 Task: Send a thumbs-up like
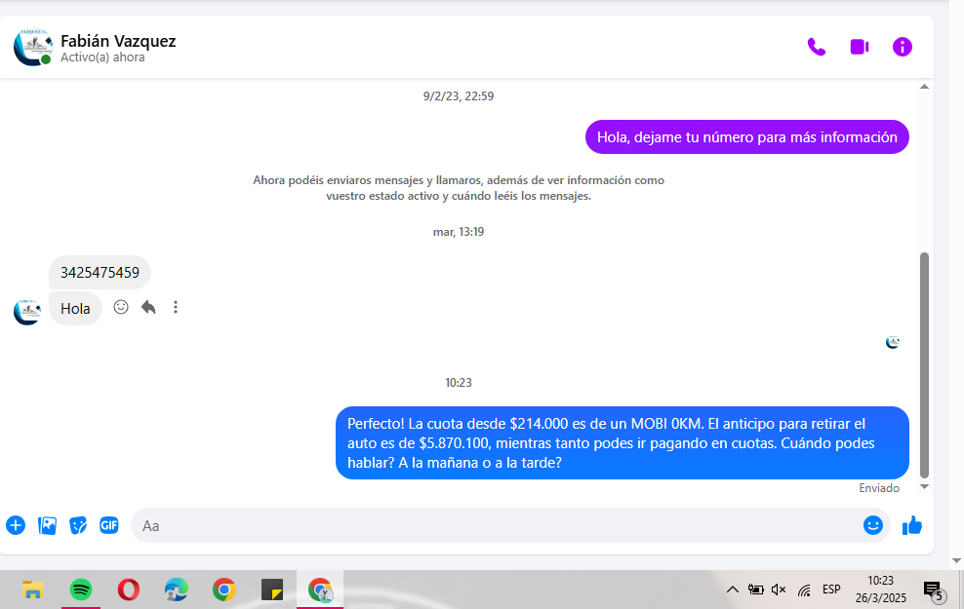click(x=912, y=525)
